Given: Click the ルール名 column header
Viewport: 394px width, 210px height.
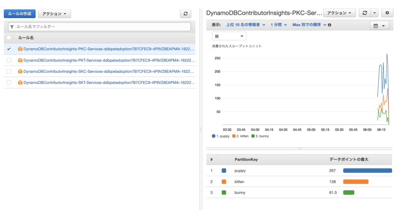Looking at the screenshot, I should (26, 38).
